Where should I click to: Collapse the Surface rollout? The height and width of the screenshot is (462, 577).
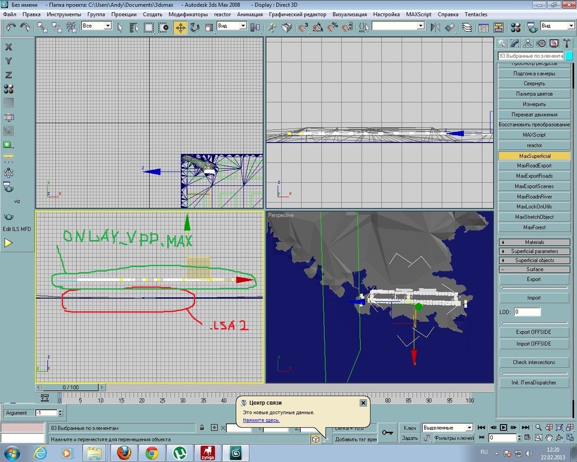point(534,269)
